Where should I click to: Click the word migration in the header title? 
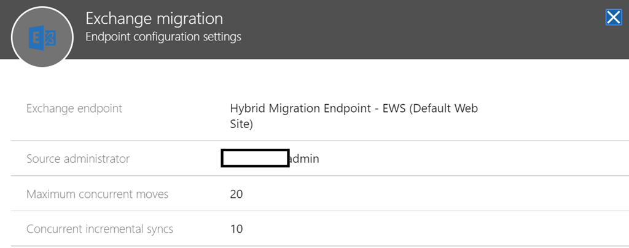coord(188,19)
